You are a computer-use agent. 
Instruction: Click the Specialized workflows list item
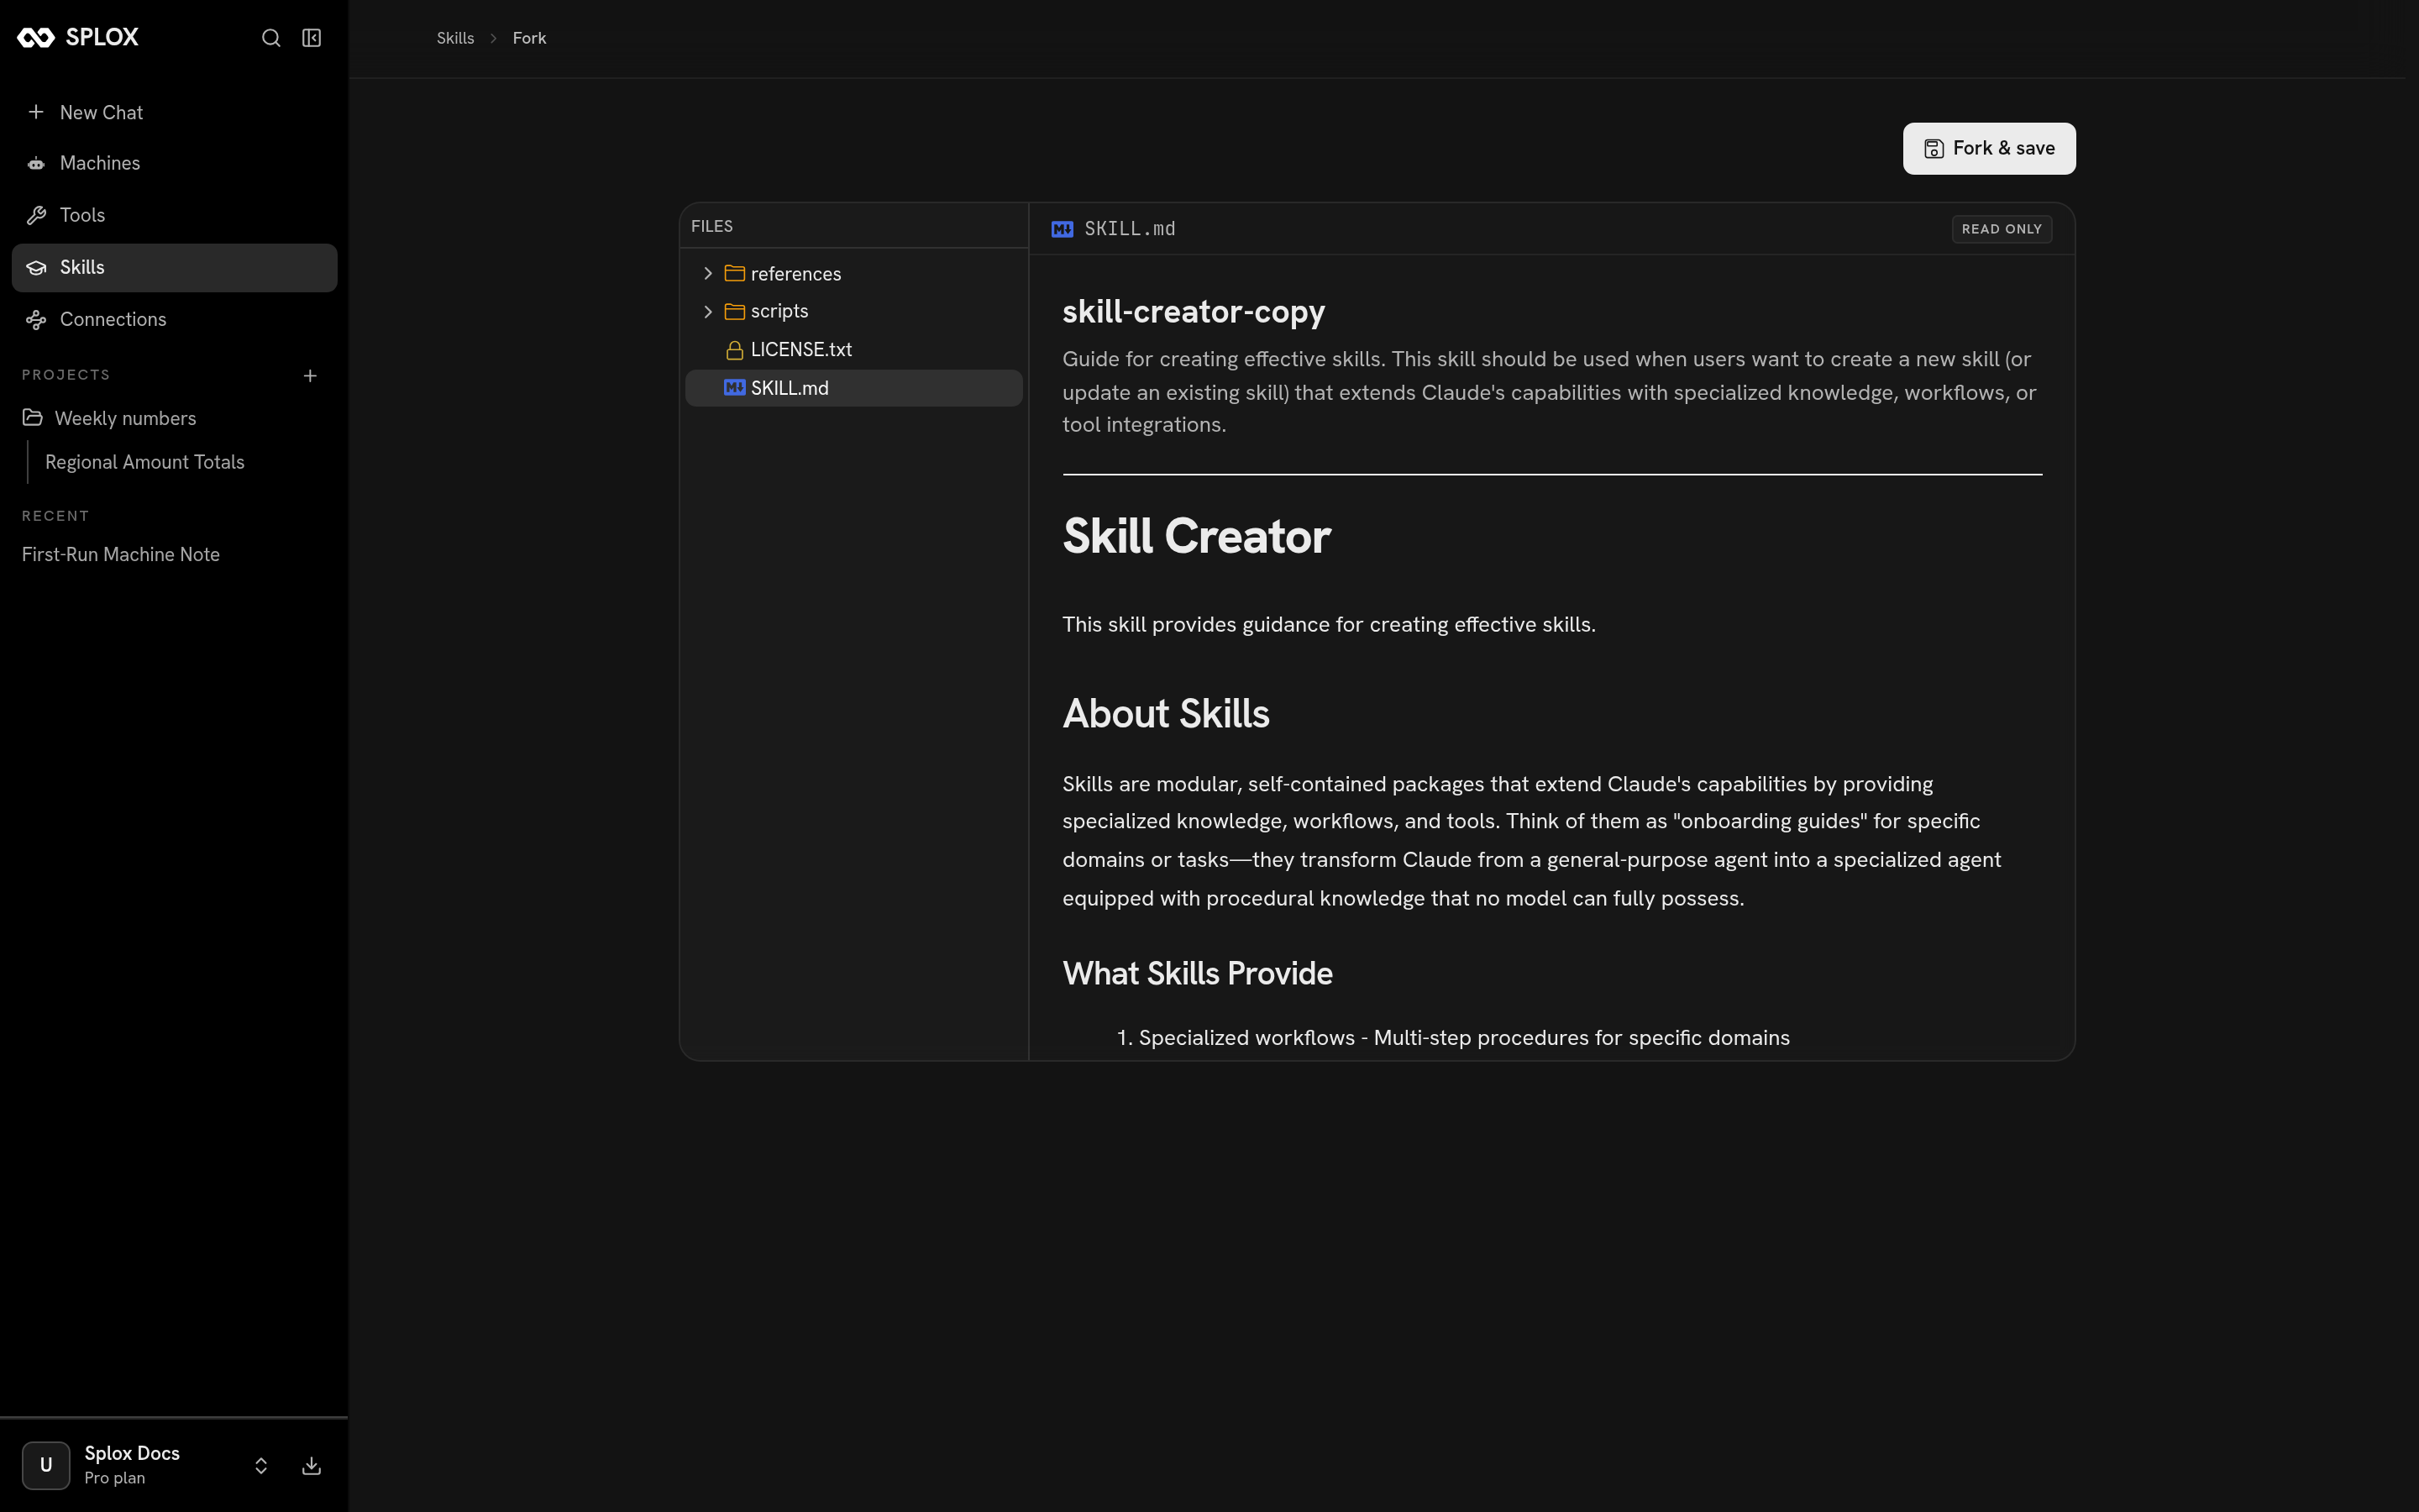tap(1453, 1038)
